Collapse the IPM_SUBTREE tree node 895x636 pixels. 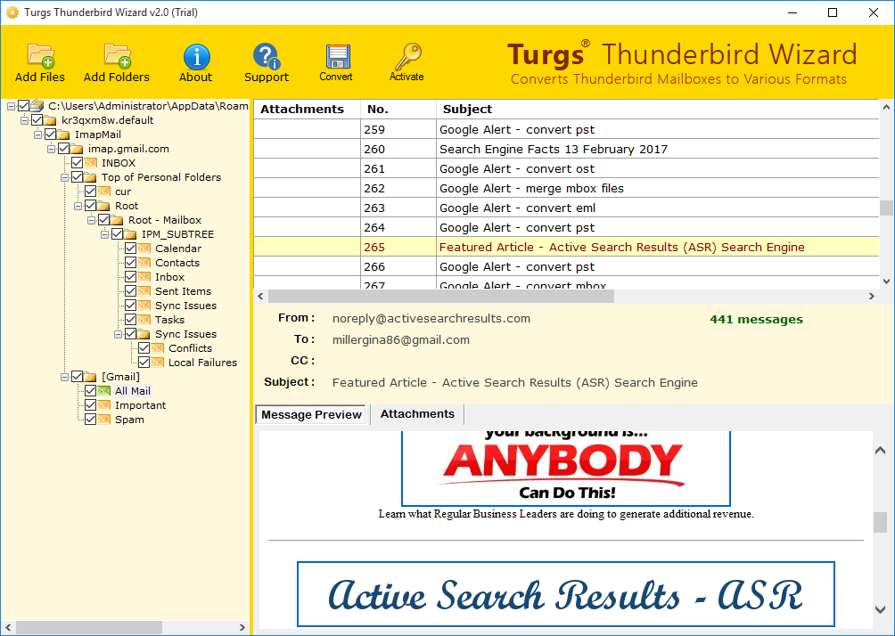point(104,234)
